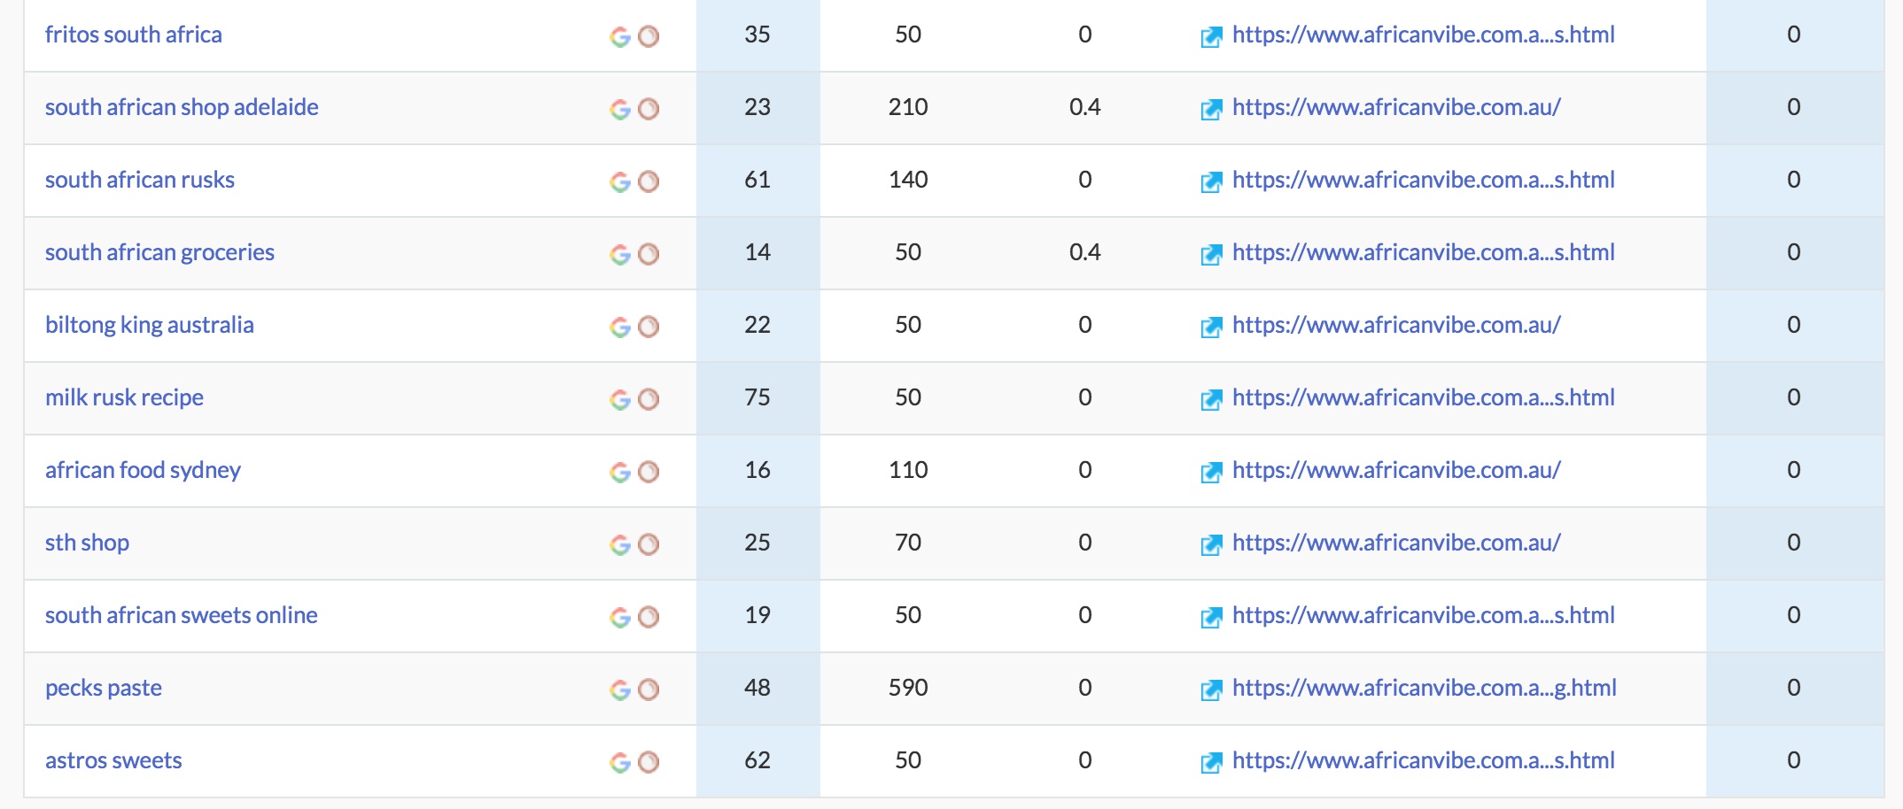Open the URL in astros sweets row
Screen dimensions: 1903x809
click(x=1424, y=760)
